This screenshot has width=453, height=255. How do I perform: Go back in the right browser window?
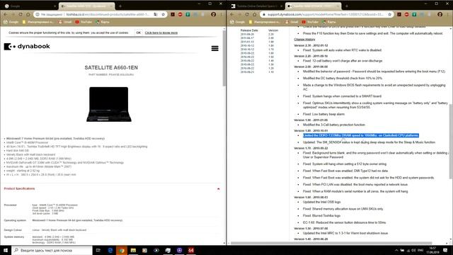[x=232, y=14]
